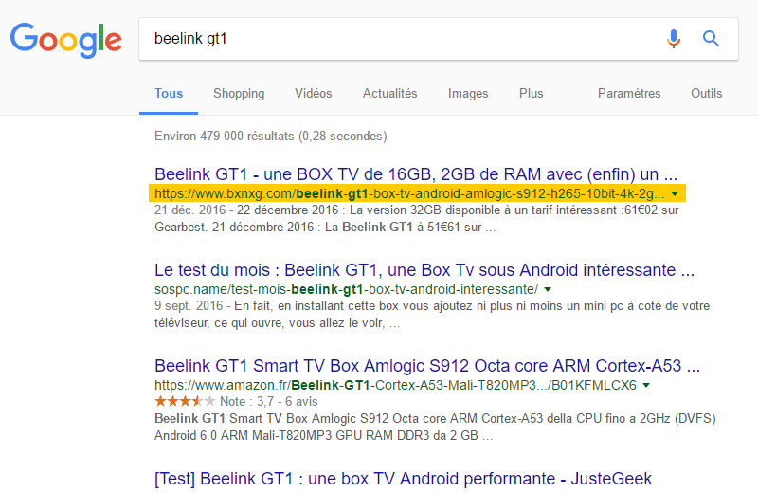Open the Le test du mois result
The image size is (758, 493).
click(x=424, y=269)
